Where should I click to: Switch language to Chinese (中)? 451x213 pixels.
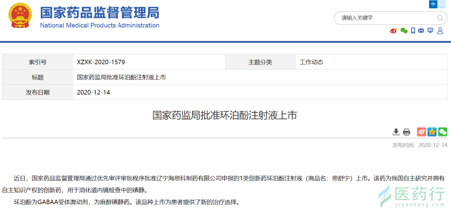(x=433, y=4)
